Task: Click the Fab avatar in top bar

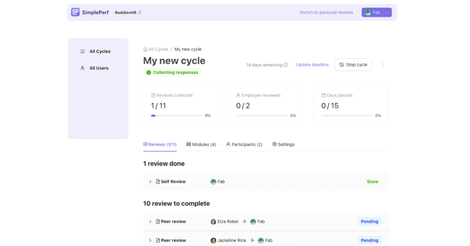Action: tap(368, 12)
